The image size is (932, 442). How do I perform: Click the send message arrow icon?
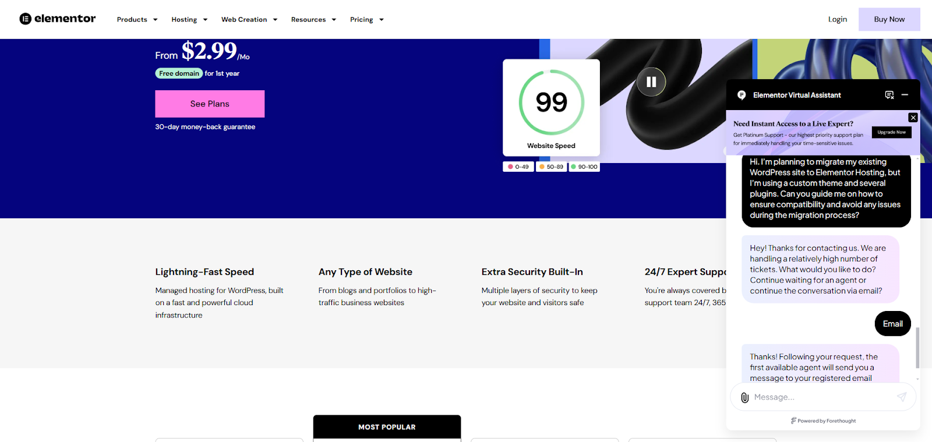(902, 397)
